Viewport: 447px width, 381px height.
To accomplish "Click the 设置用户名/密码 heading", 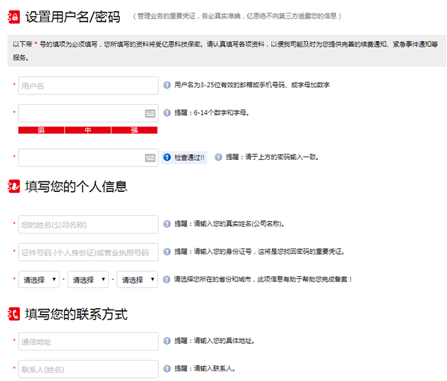I will pos(73,17).
